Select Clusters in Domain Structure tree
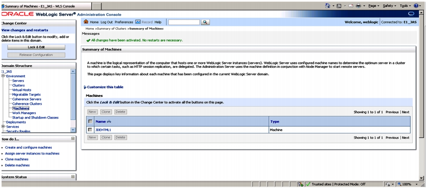Screen dimensions: 426x195 click(x=18, y=86)
